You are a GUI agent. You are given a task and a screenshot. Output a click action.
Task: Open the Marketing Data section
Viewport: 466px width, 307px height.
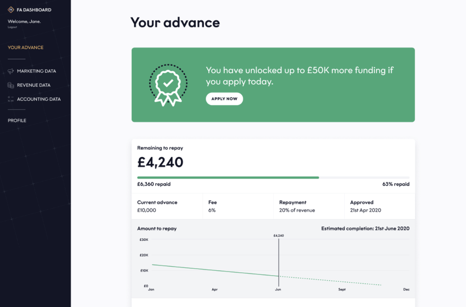36,71
